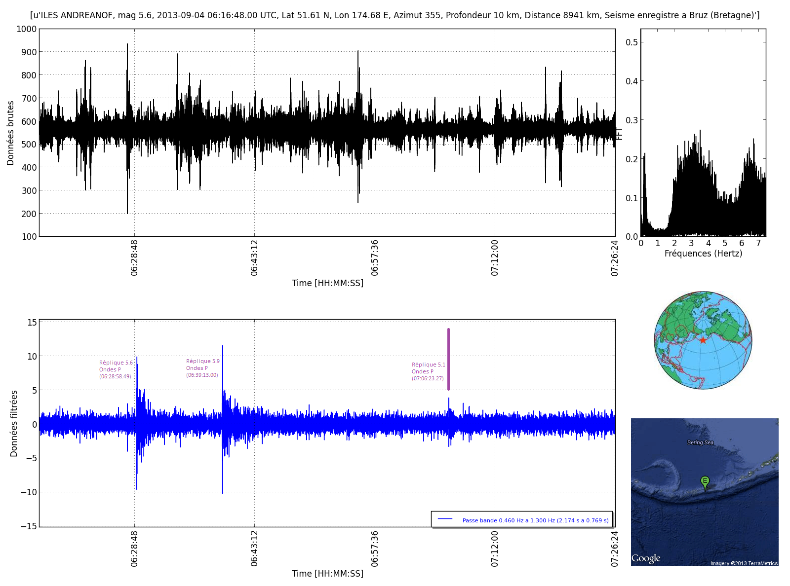Click the Réplique 5.9 Ondes P annotation
Image resolution: width=790 pixels, height=586 pixels.
202,368
